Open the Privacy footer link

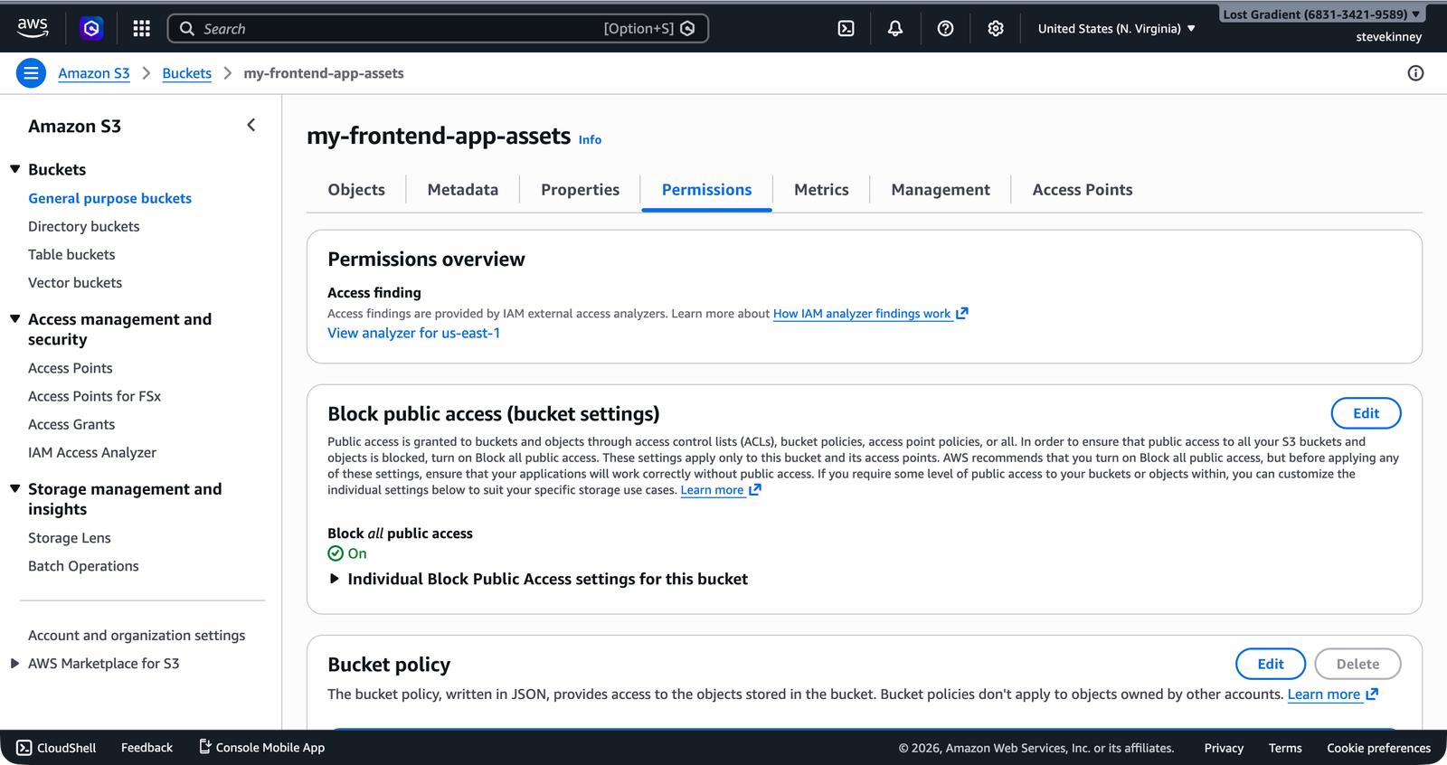click(1224, 748)
